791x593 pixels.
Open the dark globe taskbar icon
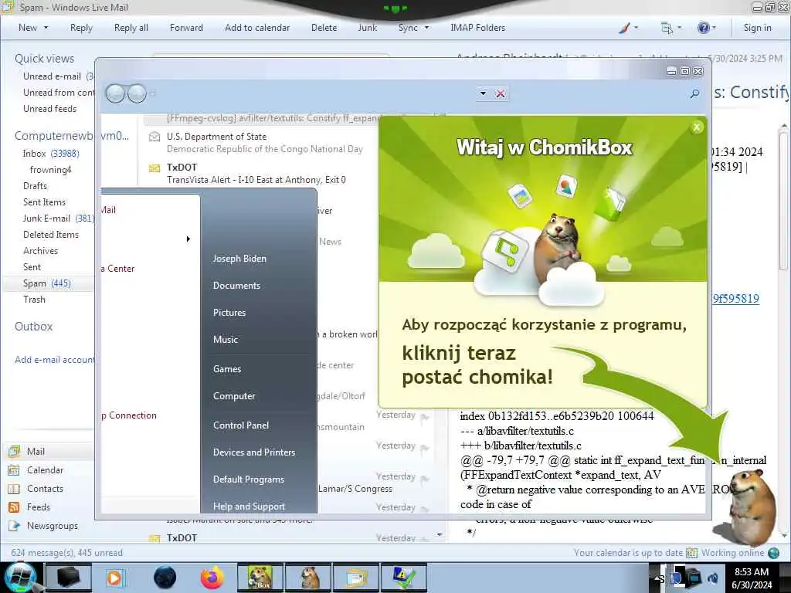[x=165, y=578]
